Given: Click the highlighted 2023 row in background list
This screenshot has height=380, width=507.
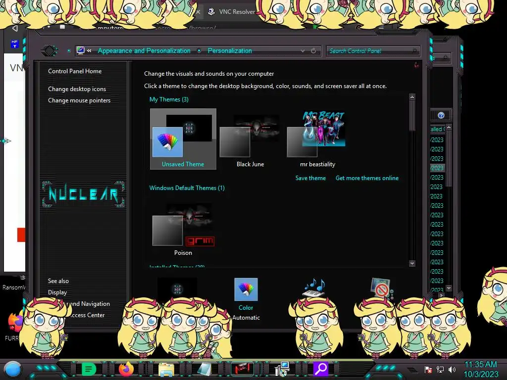Looking at the screenshot, I should coord(437,168).
